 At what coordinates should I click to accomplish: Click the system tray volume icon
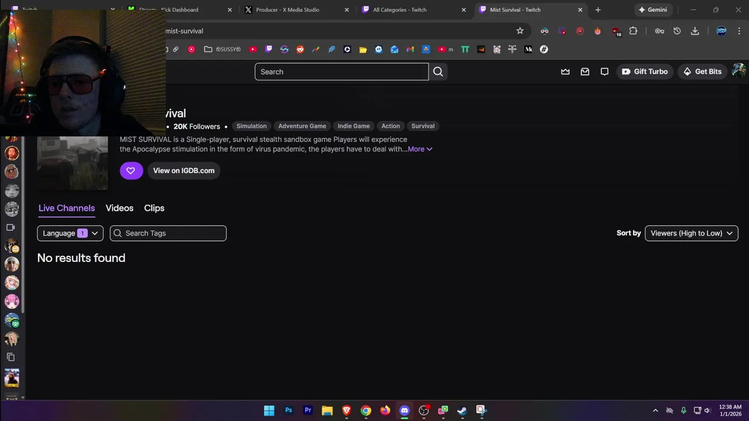click(x=707, y=410)
